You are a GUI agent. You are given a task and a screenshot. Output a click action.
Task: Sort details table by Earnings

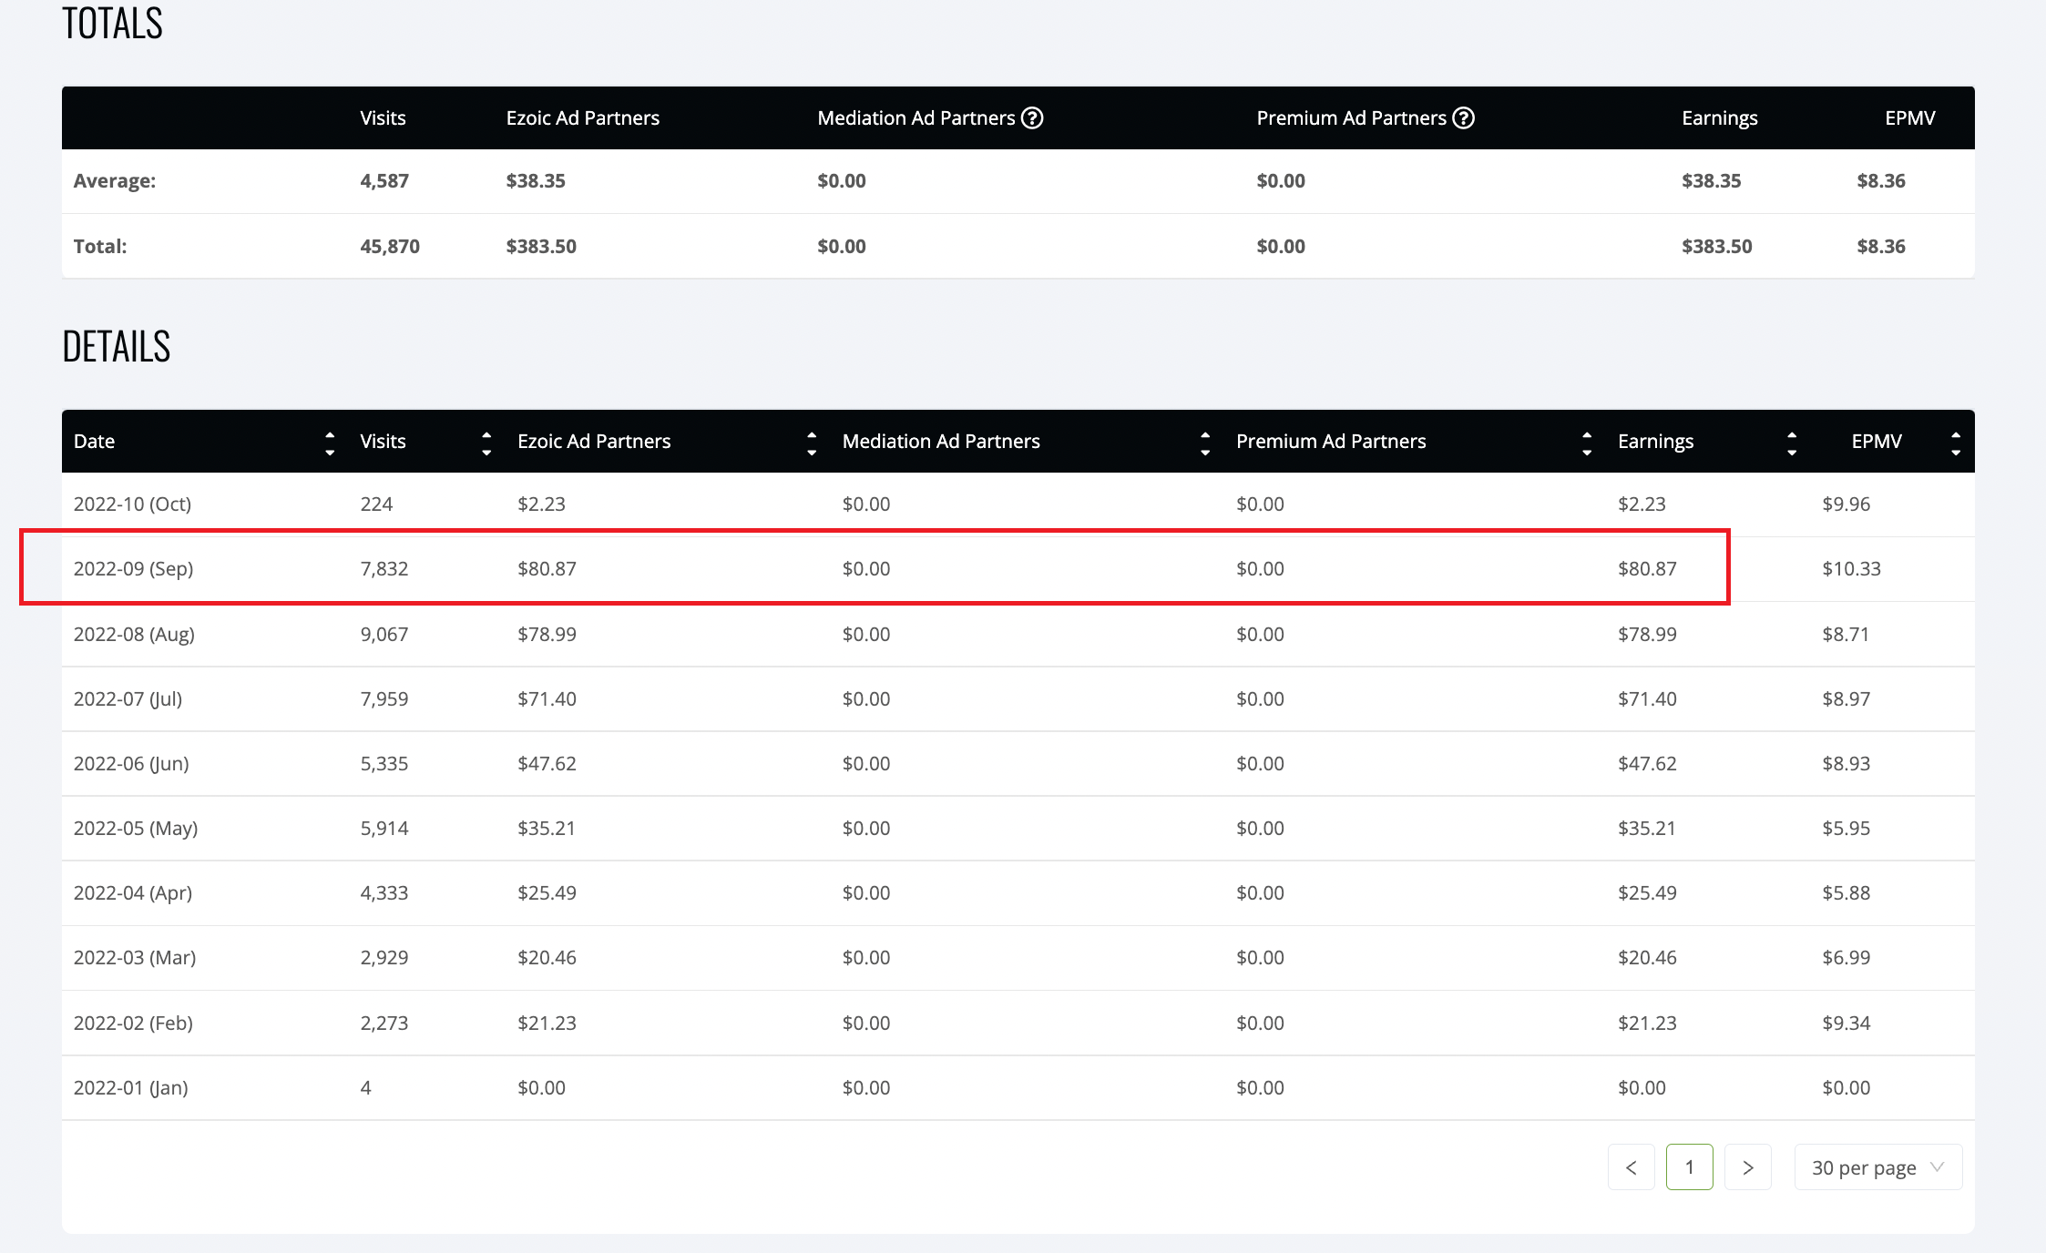click(x=1792, y=443)
